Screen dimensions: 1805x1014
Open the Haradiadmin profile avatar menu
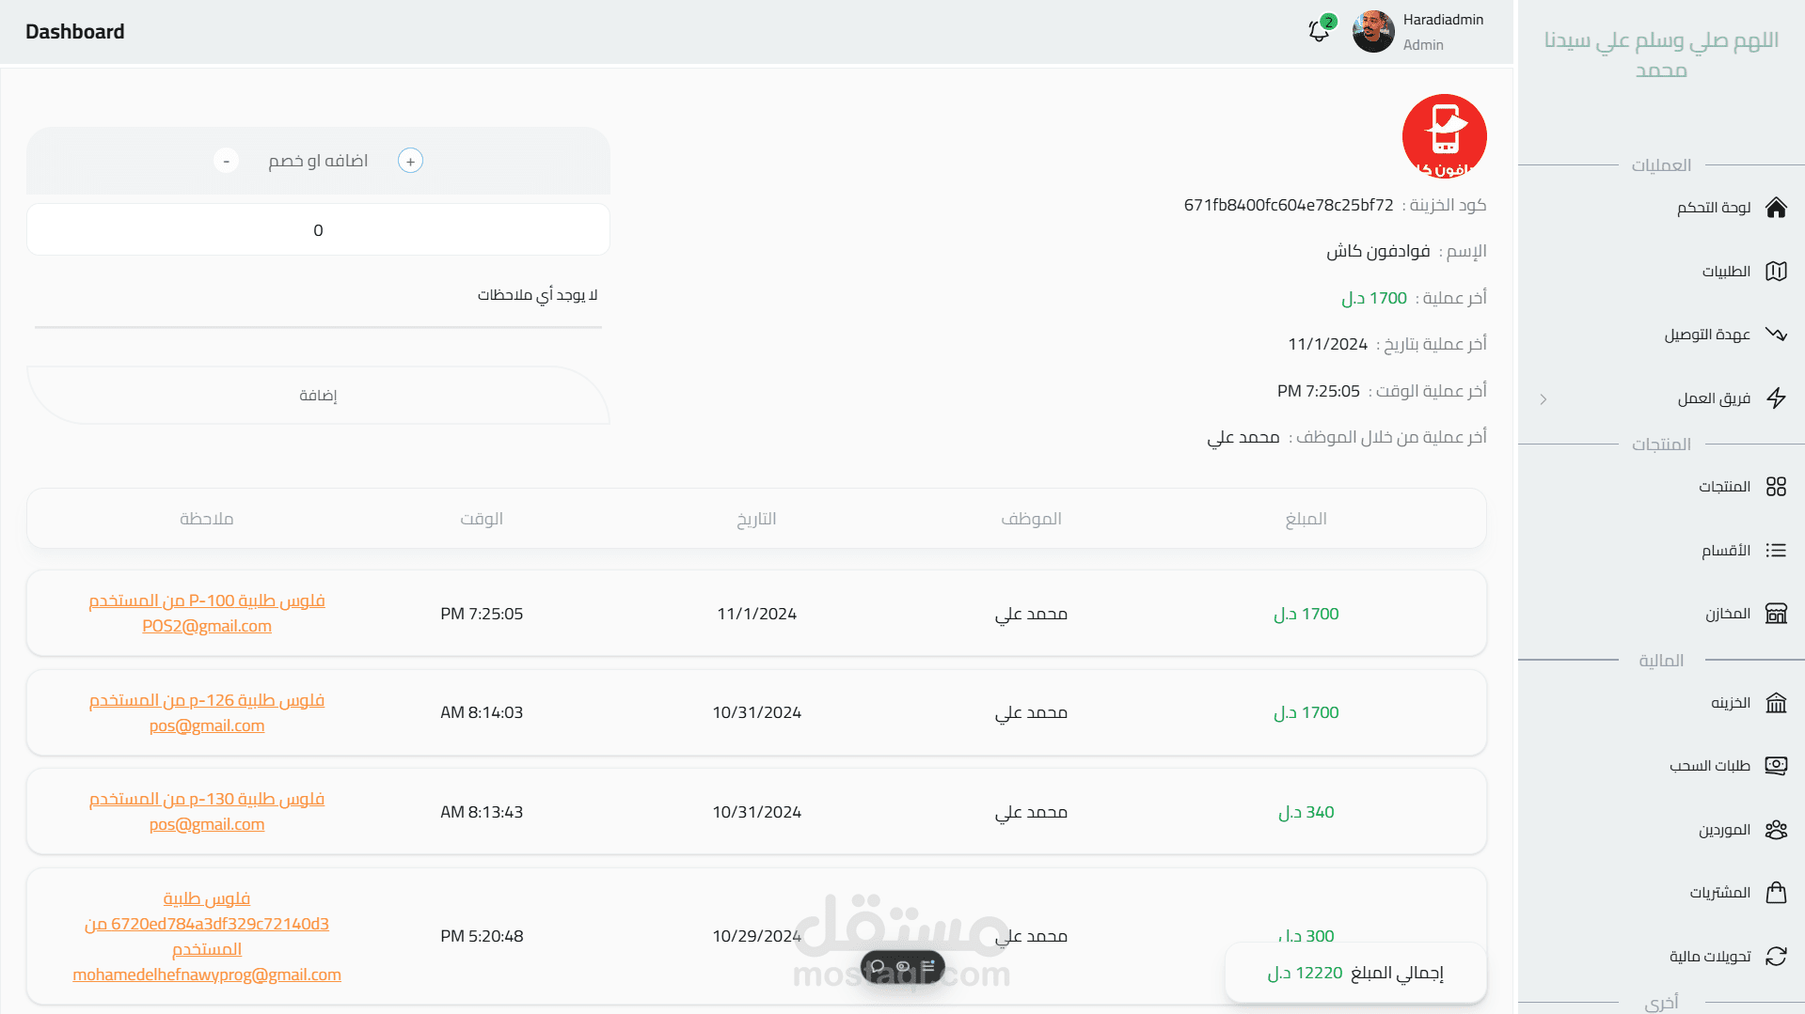(1373, 32)
